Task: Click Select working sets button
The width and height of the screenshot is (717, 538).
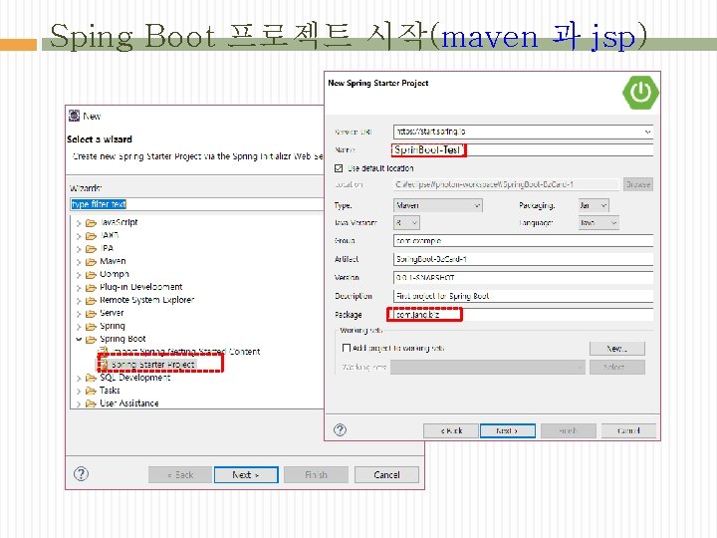Action: click(x=616, y=367)
